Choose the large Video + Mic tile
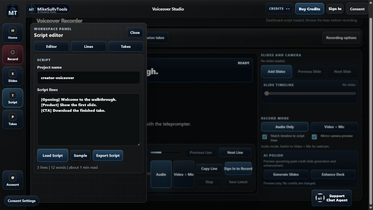The height and width of the screenshot is (210, 373). coord(184,174)
